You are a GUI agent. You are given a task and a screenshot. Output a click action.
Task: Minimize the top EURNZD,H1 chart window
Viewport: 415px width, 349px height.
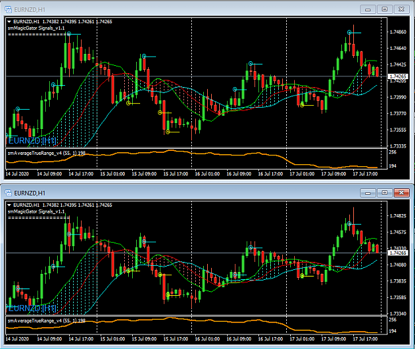[368, 9]
